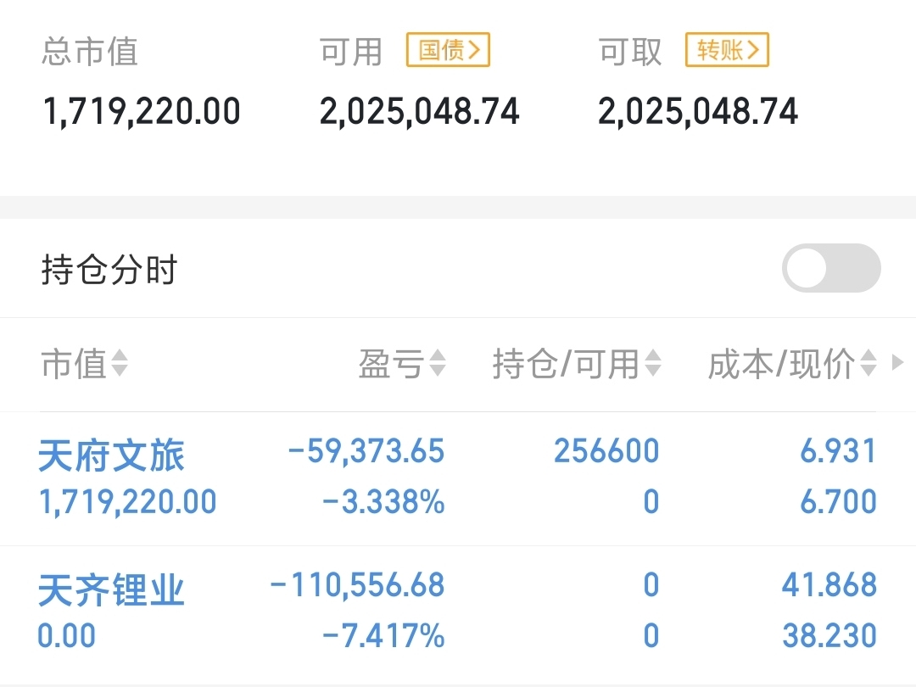Screen dimensions: 916x687
Task: Expand more columns with right arrow
Action: click(x=898, y=363)
